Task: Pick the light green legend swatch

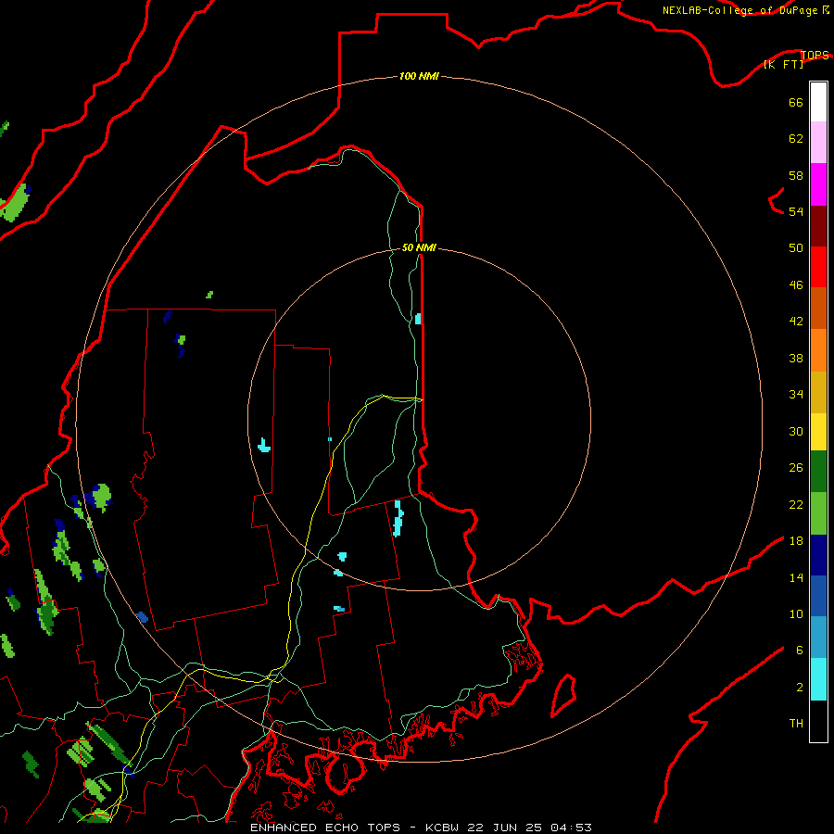Action: (x=818, y=513)
